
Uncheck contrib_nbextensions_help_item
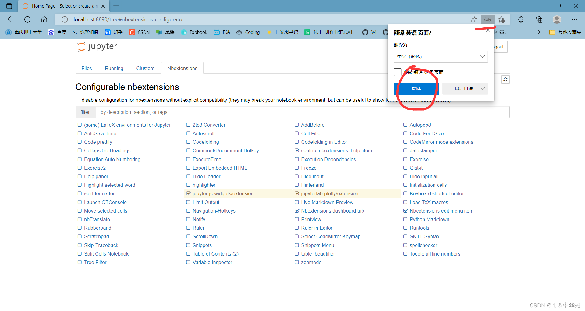pos(297,150)
